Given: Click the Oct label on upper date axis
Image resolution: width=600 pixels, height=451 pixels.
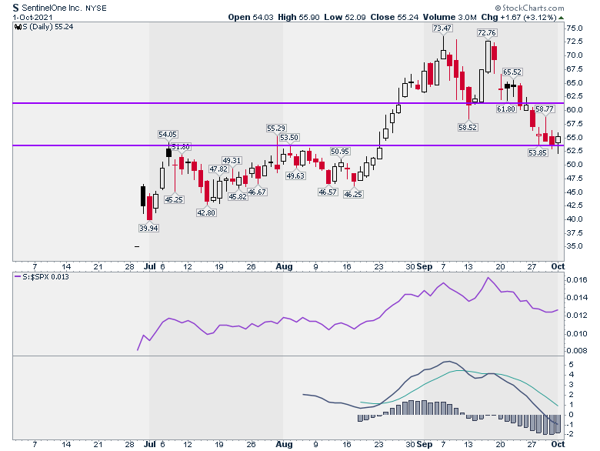Looking at the screenshot, I should 558,266.
